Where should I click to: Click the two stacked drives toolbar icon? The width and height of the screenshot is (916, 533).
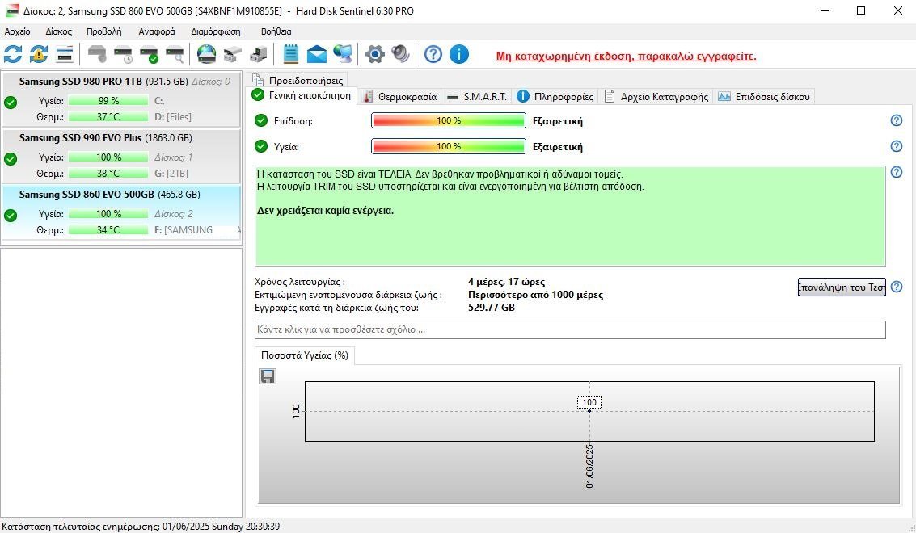pyautogui.click(x=233, y=54)
